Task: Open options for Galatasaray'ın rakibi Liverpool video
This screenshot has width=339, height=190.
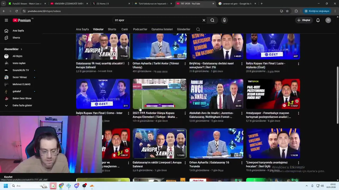Action: coord(185,163)
